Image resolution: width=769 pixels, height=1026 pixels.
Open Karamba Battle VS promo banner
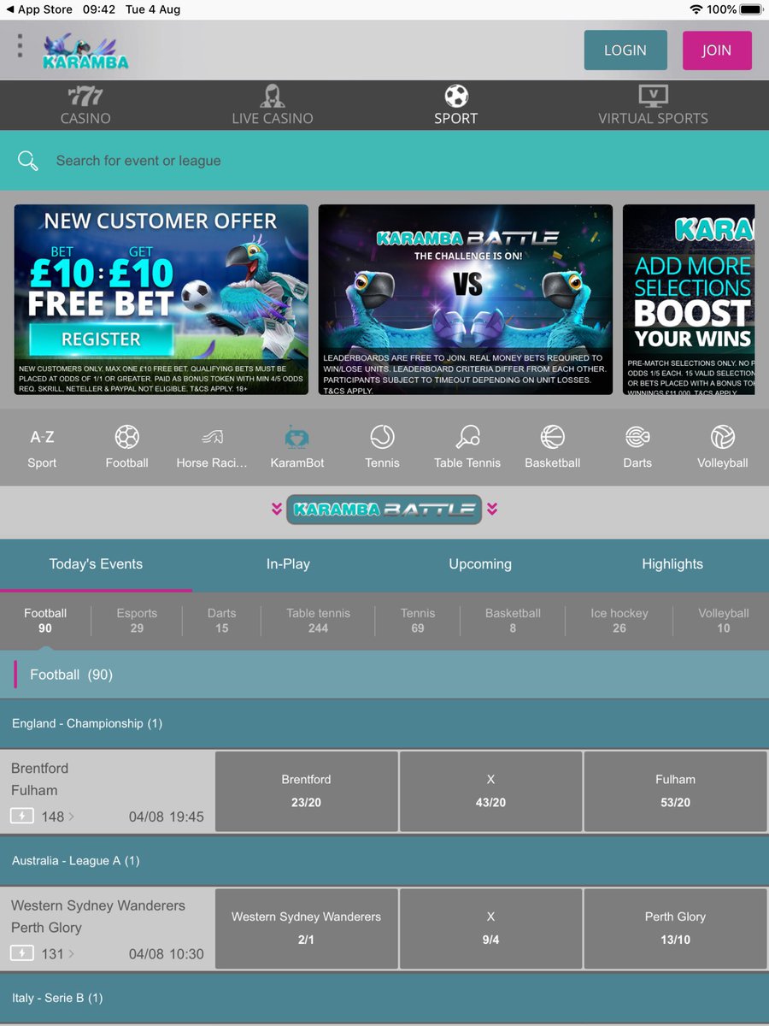coord(466,299)
